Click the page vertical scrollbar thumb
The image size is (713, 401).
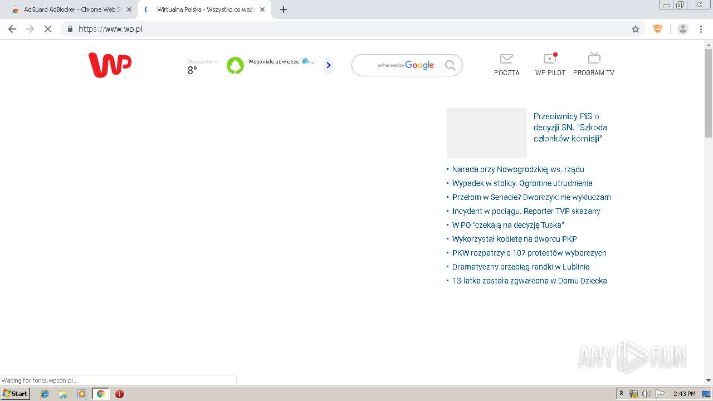tap(709, 93)
